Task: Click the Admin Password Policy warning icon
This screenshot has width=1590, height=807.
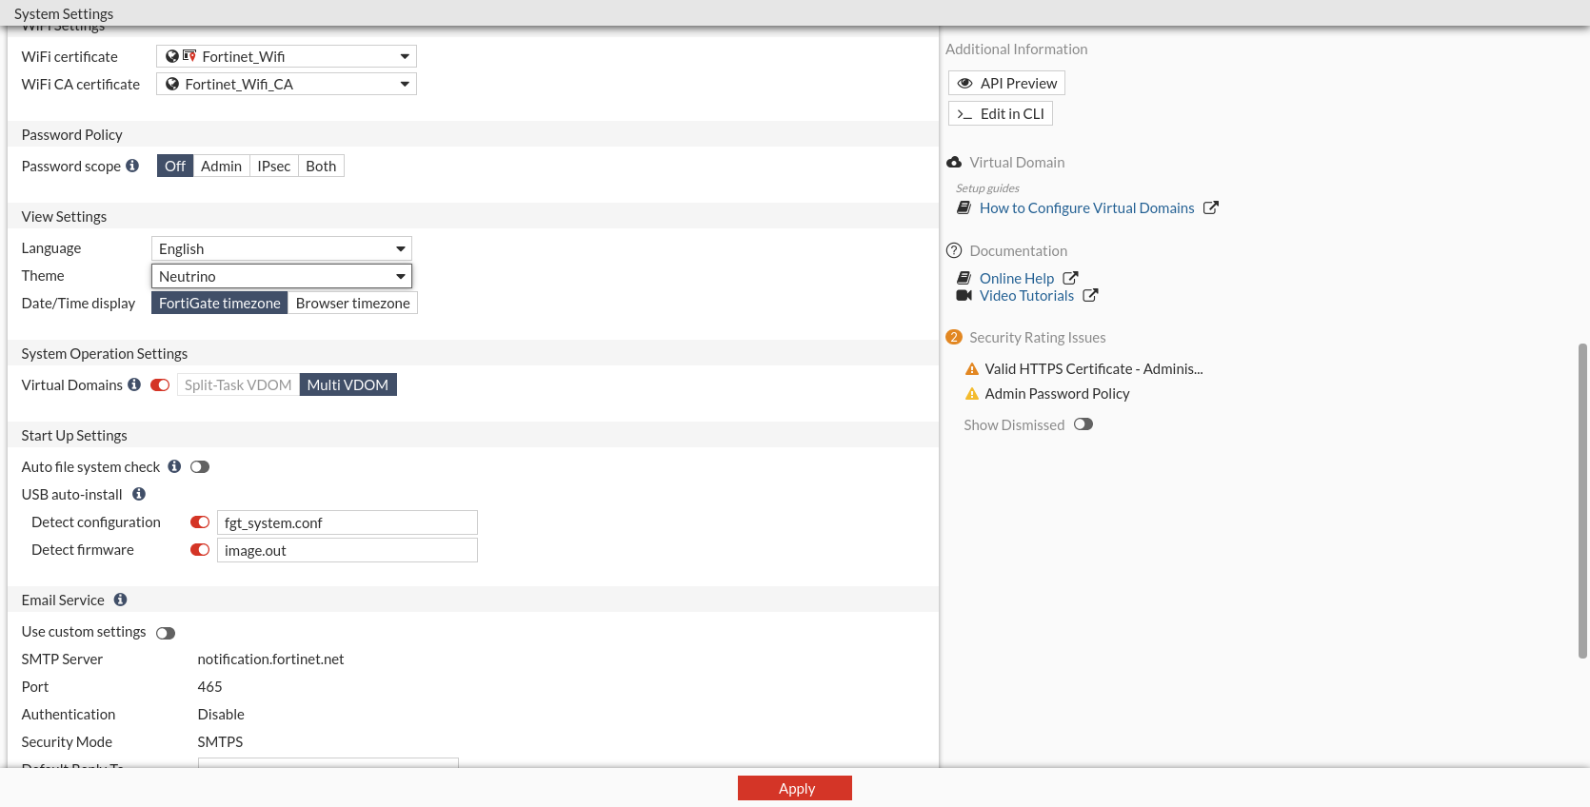Action: click(972, 394)
